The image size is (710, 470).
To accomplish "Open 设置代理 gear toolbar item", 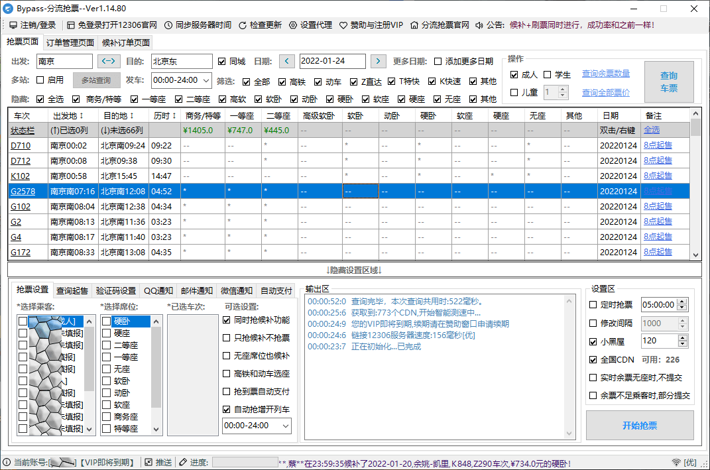I will click(311, 25).
